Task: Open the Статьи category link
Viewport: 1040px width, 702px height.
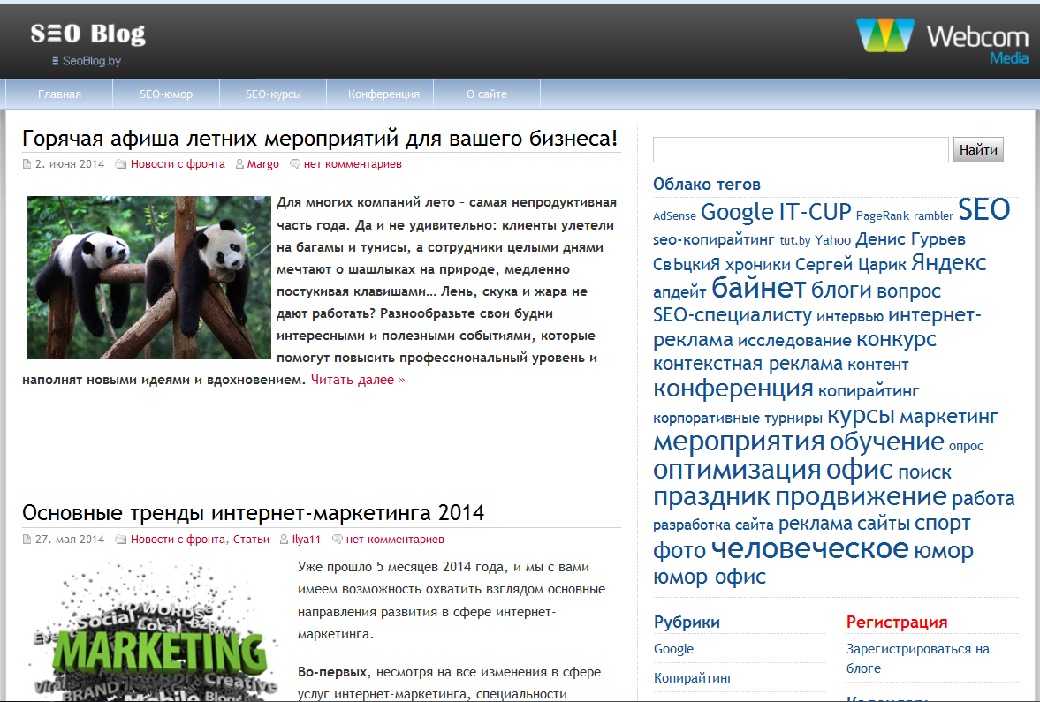Action: (251, 539)
